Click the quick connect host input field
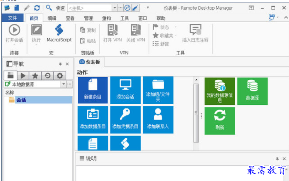 pos(90,8)
